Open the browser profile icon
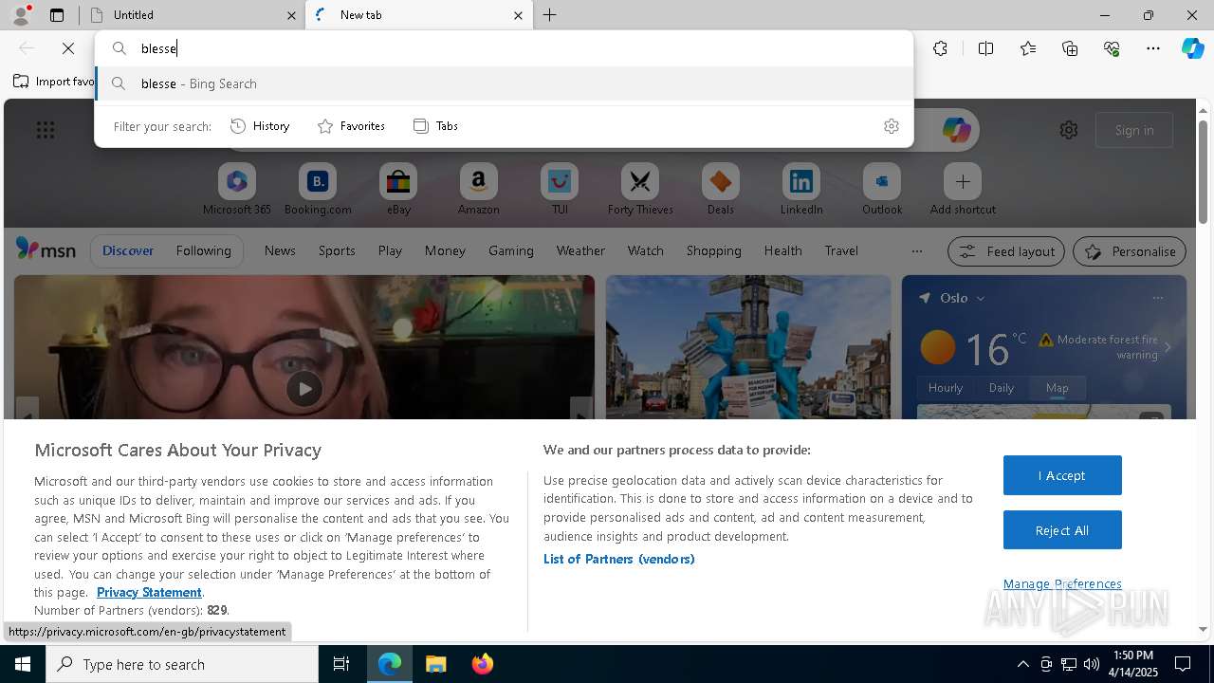The height and width of the screenshot is (683, 1214). coord(21,14)
